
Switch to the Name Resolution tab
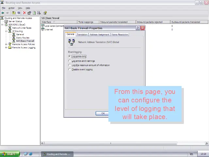120,34
